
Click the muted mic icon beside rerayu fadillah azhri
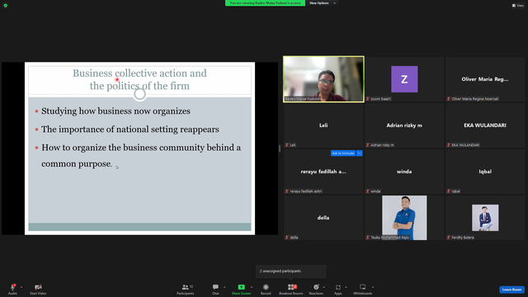[287, 191]
